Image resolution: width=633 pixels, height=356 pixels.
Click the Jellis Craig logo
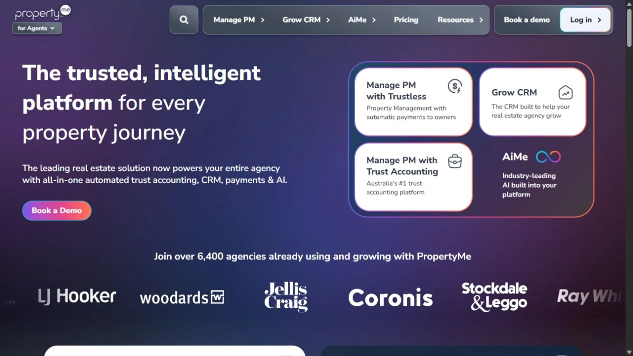[286, 297]
